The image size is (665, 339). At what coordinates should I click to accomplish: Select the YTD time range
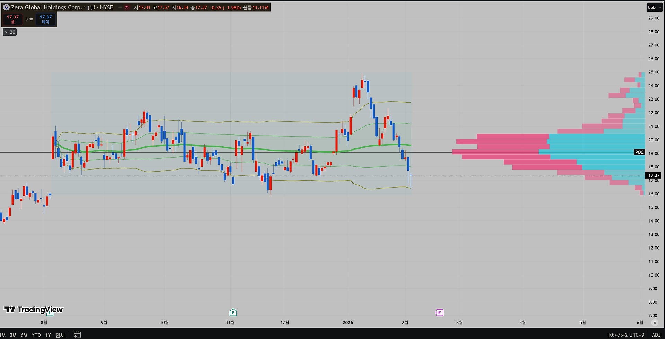coord(36,335)
